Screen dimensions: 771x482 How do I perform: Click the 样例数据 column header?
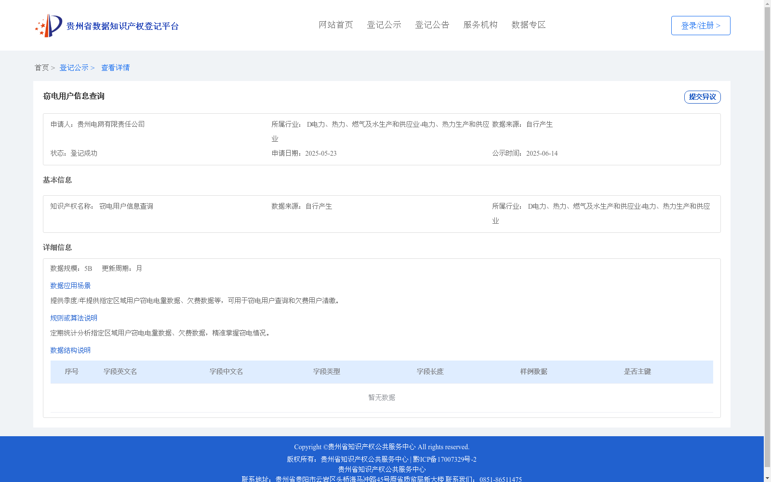[x=534, y=372]
